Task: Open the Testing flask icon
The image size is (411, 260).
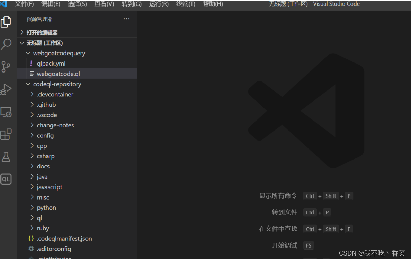Action: (x=6, y=156)
